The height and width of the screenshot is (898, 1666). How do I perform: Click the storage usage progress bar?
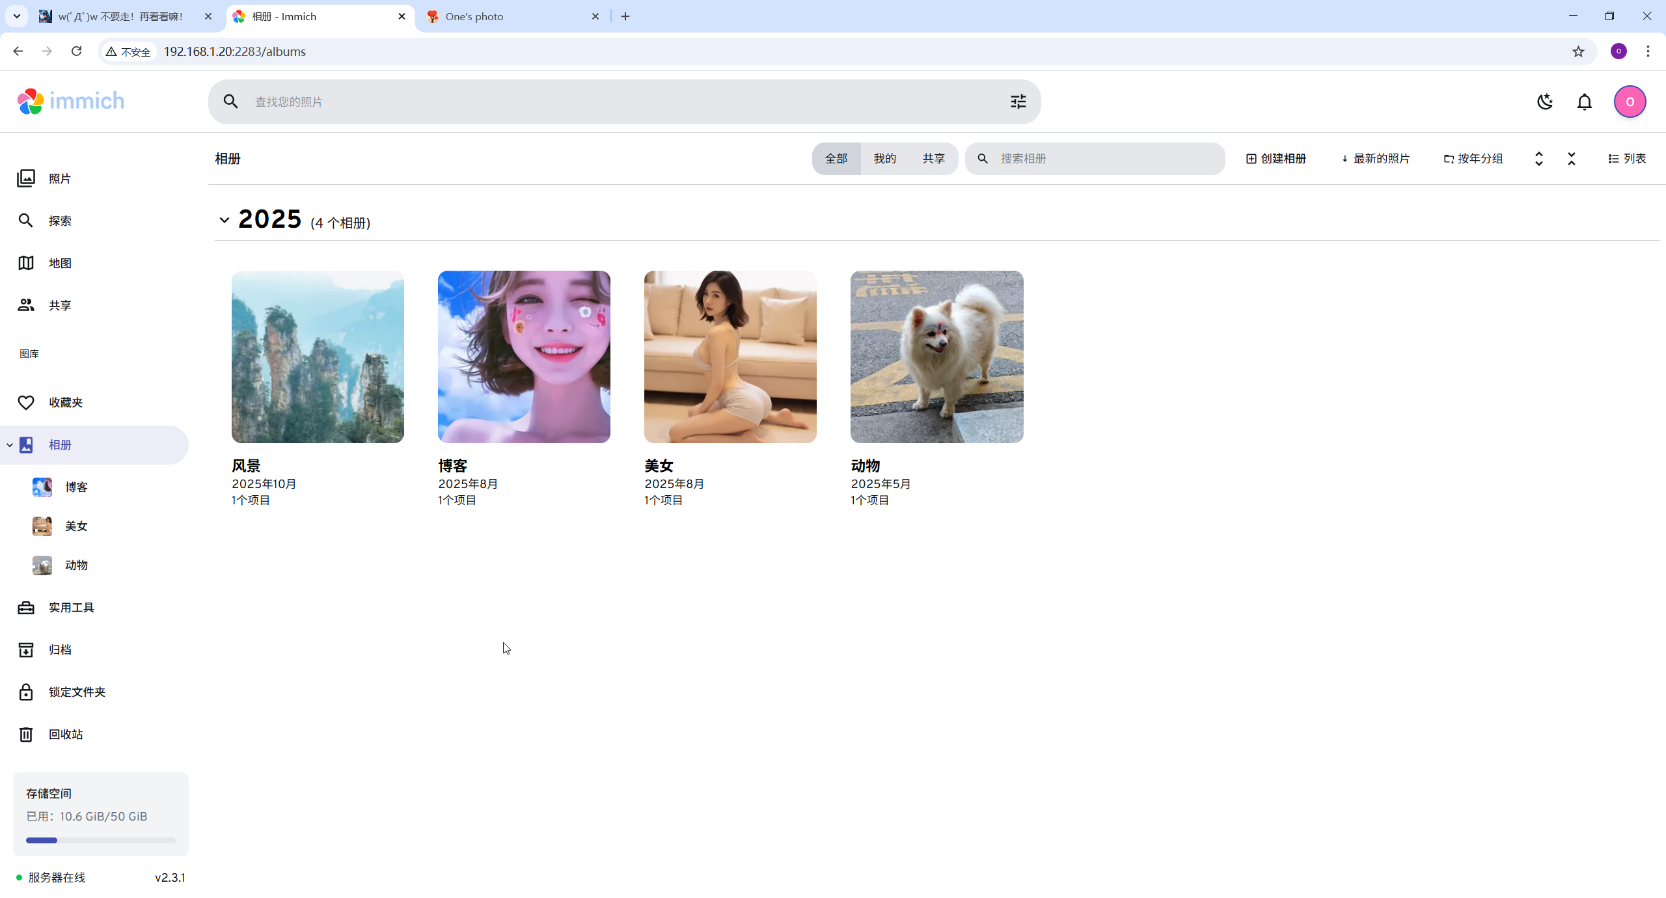coord(100,840)
